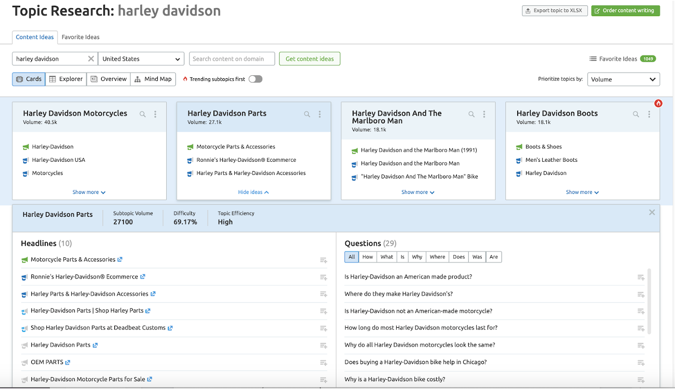Filter questions by Was
Viewport: 675px width, 389px height.
(477, 257)
